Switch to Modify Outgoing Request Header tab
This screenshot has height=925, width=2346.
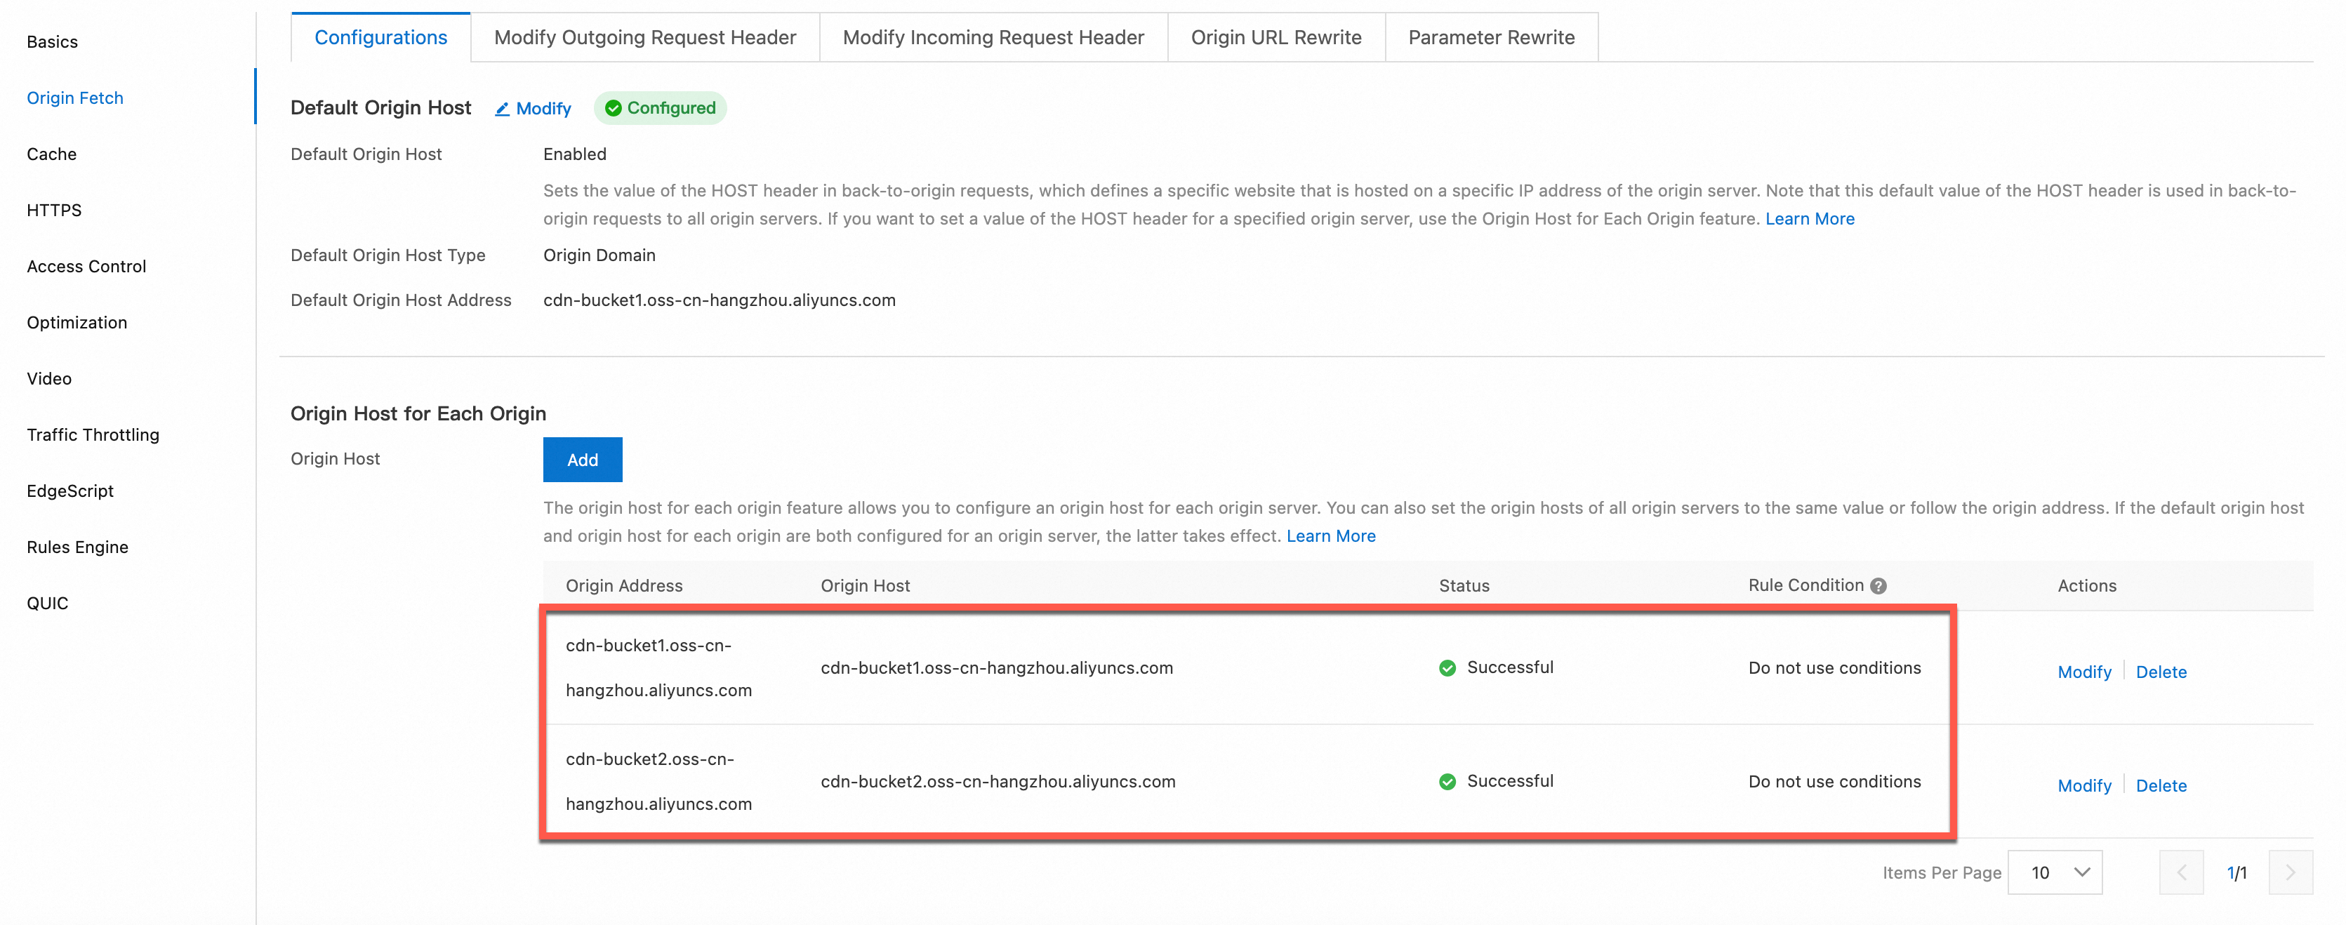pos(645,37)
